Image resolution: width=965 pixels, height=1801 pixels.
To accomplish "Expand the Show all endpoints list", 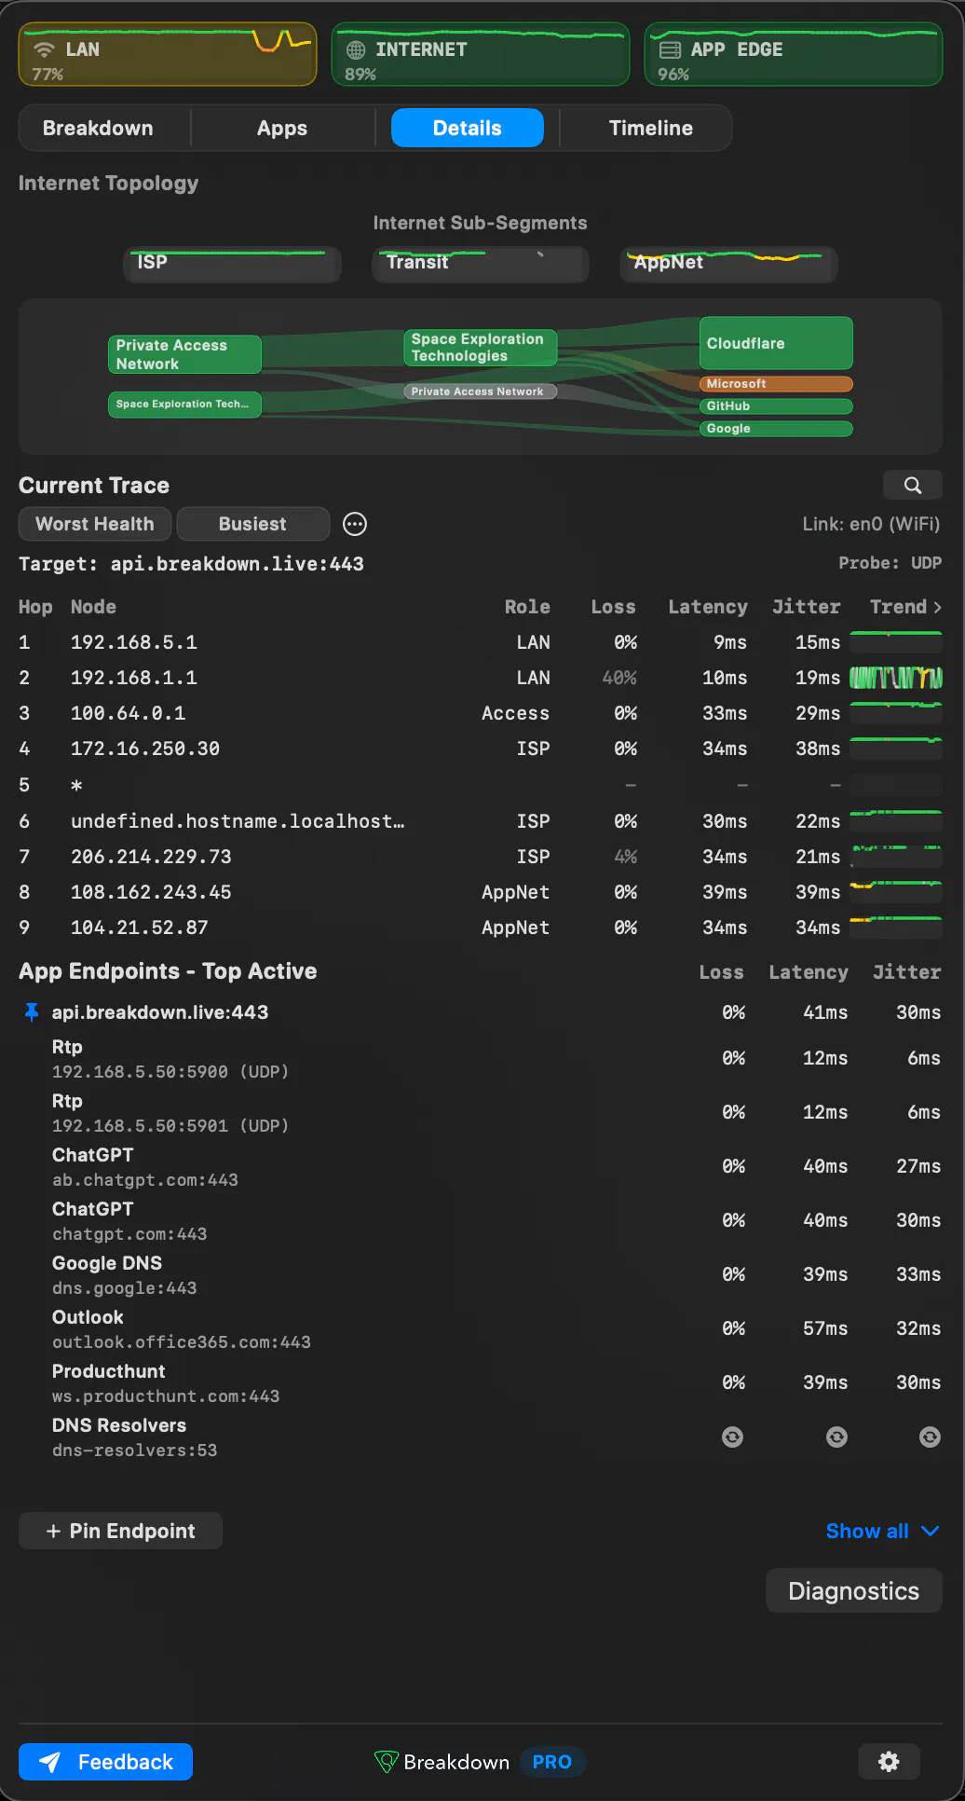I will pos(883,1531).
